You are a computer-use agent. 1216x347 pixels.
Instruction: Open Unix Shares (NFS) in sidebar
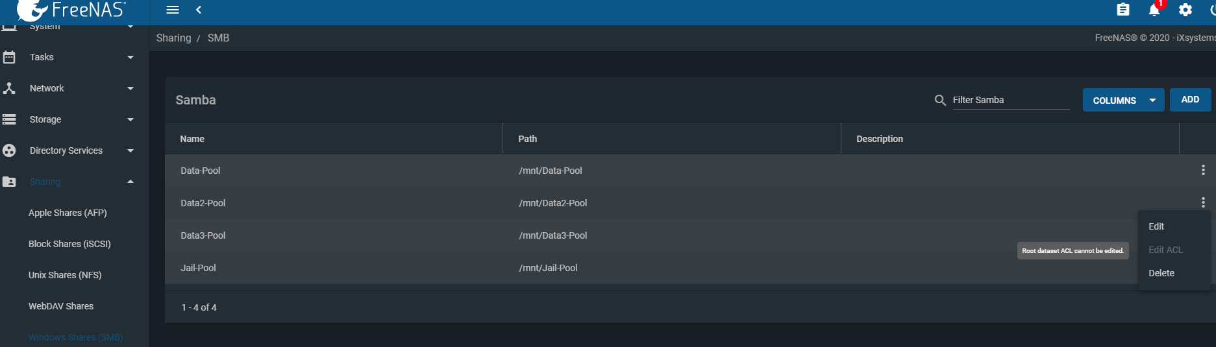[x=65, y=275]
